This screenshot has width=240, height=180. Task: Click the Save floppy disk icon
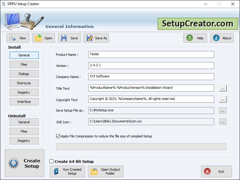[x=64, y=38]
